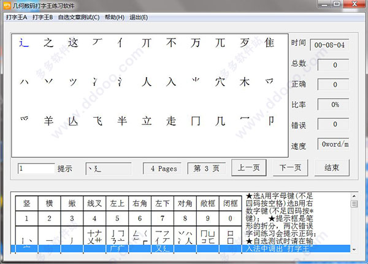Click the 敞框 header cell in stroke table
The height and width of the screenshot is (264, 368).
click(208, 203)
